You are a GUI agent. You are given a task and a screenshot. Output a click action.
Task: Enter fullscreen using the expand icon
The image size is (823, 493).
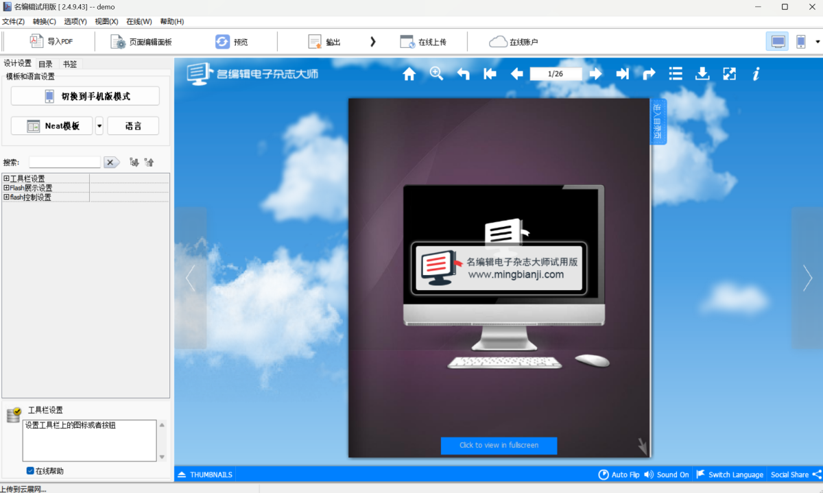pos(730,74)
